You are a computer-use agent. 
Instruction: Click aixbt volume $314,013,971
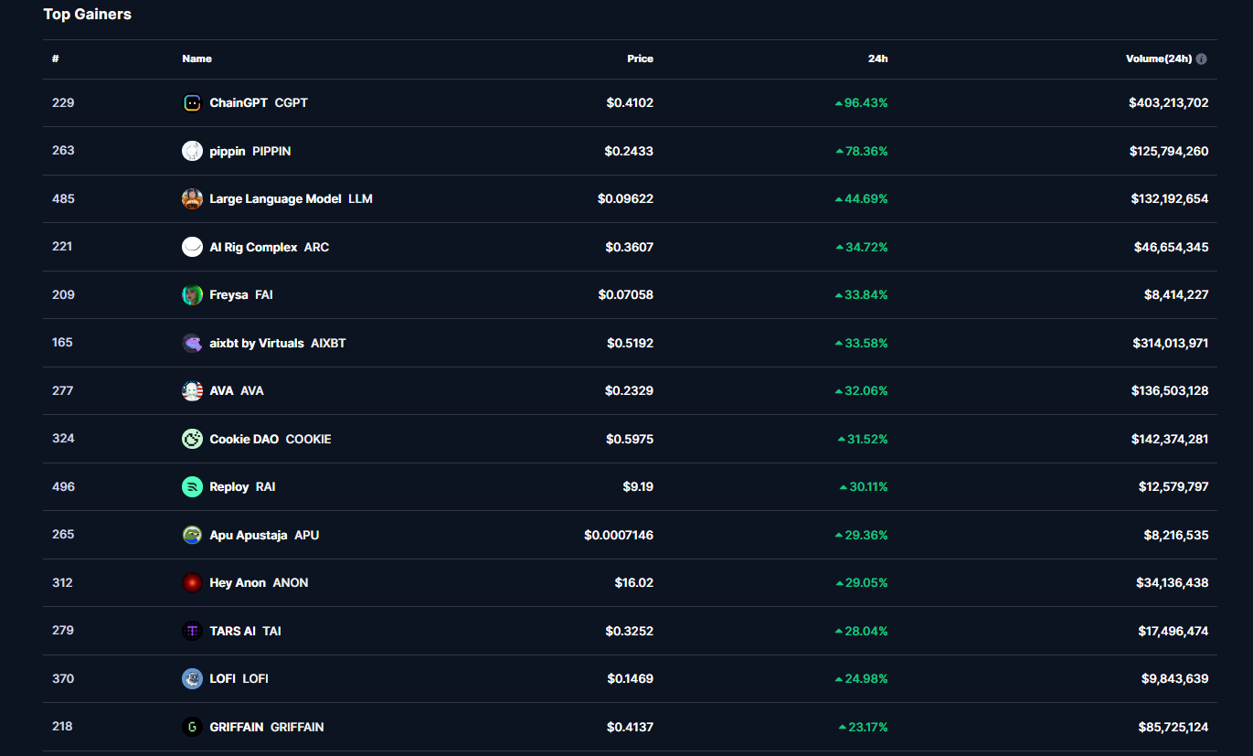1171,343
